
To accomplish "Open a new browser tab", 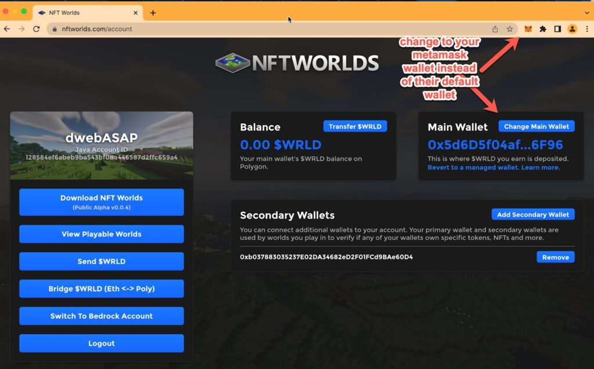I will 153,13.
